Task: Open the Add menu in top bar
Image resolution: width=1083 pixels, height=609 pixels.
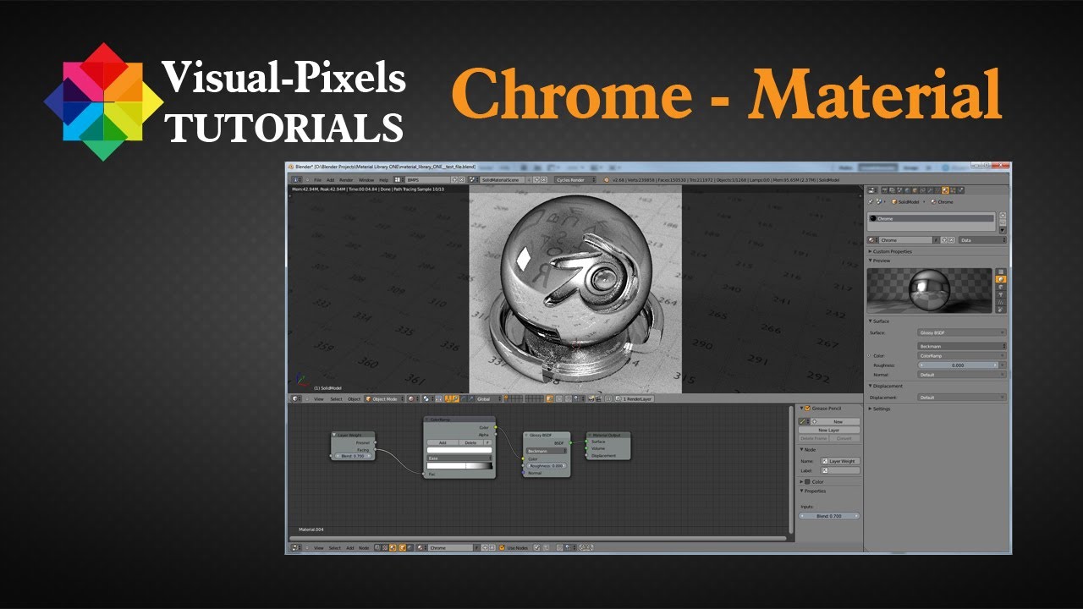Action: point(331,180)
